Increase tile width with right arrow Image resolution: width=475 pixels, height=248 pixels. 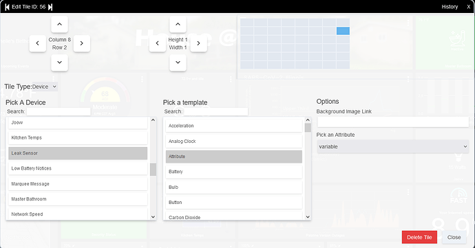pos(198,43)
